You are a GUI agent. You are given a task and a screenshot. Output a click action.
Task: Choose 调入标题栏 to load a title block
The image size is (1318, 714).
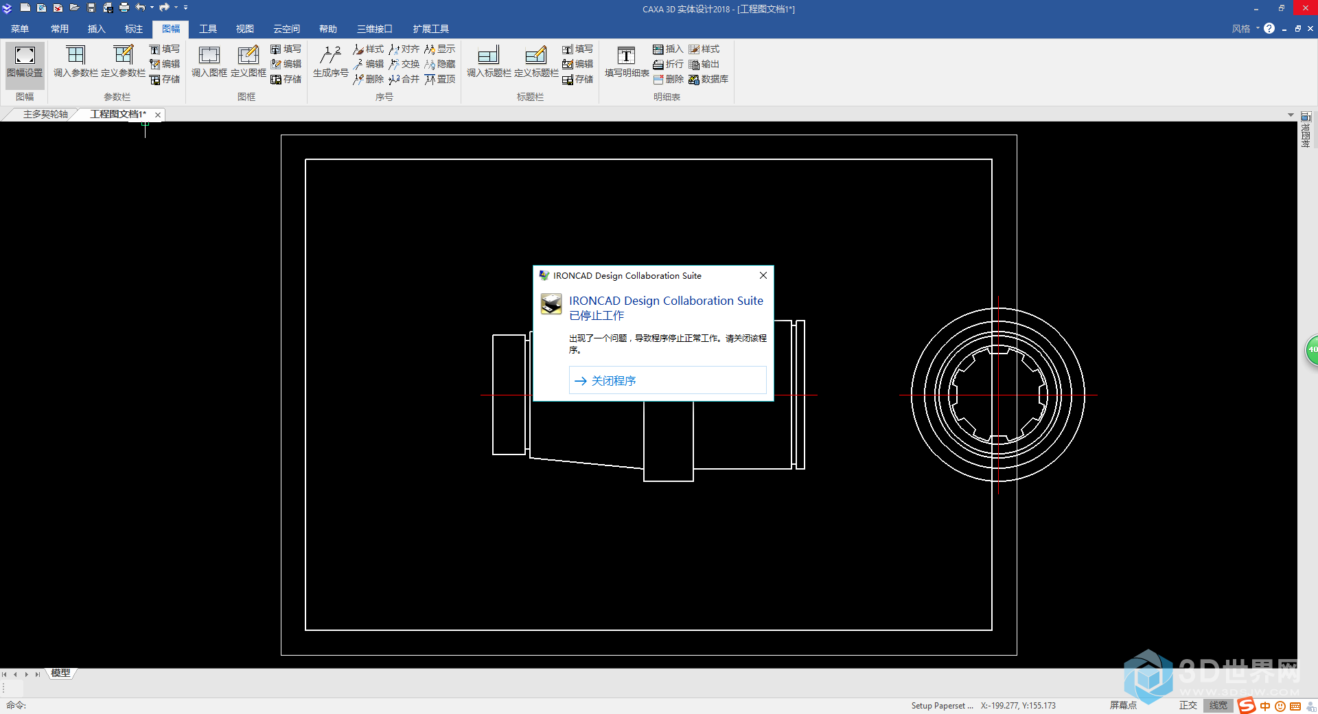[489, 62]
